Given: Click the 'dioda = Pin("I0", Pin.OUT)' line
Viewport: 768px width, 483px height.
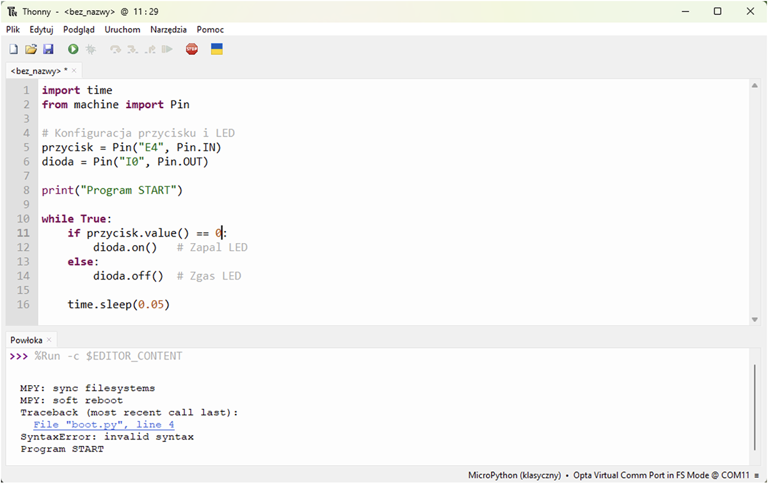Looking at the screenshot, I should coord(125,162).
